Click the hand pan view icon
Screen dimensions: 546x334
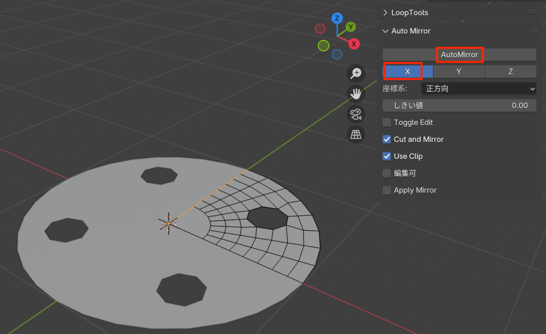(x=356, y=94)
